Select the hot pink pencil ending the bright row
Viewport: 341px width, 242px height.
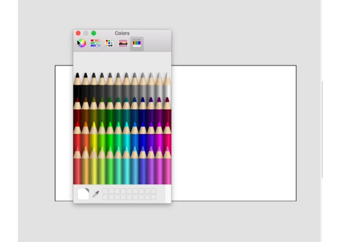(x=167, y=138)
